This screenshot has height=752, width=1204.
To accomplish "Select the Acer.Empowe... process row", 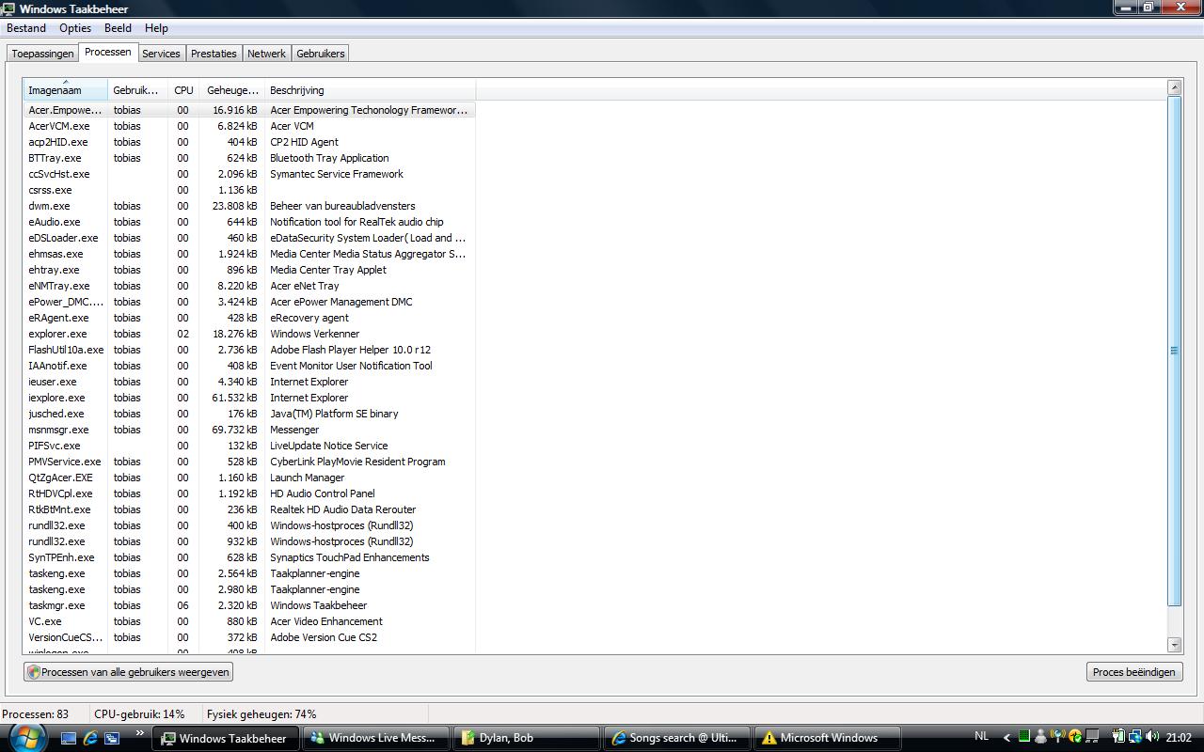I will (x=249, y=110).
